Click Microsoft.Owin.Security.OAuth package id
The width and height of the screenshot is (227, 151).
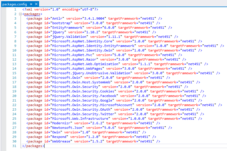[81, 109]
